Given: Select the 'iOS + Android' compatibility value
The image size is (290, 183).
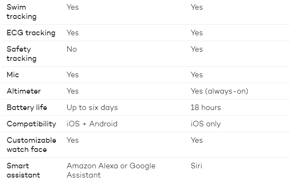Looking at the screenshot, I should [x=92, y=124].
